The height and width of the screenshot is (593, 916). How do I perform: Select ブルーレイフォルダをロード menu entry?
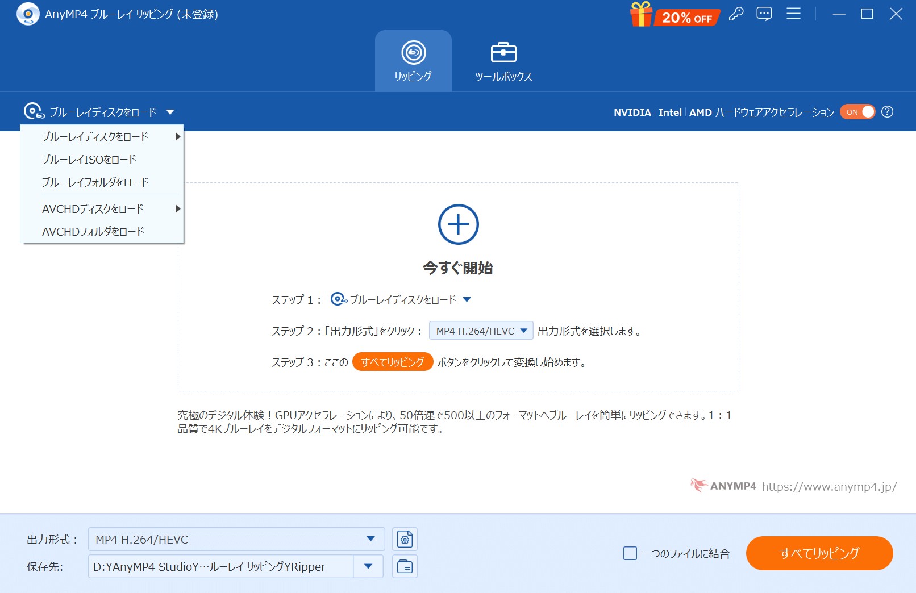[102, 182]
